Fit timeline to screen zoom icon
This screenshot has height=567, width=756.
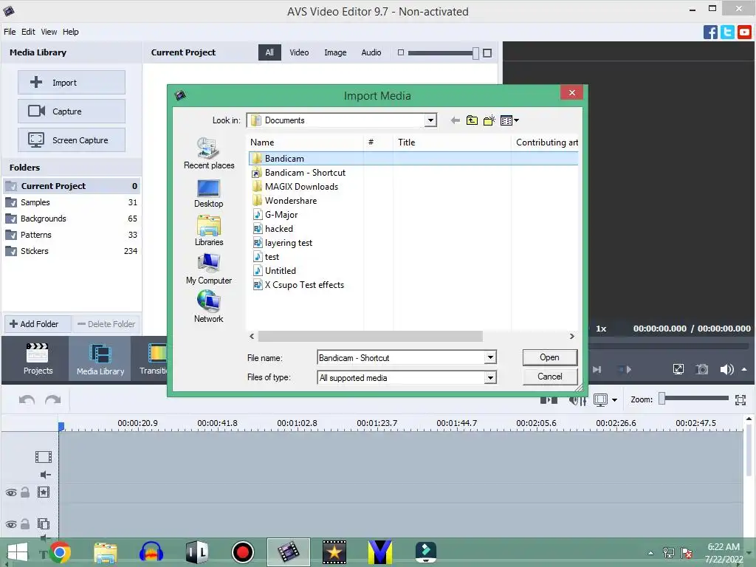740,399
